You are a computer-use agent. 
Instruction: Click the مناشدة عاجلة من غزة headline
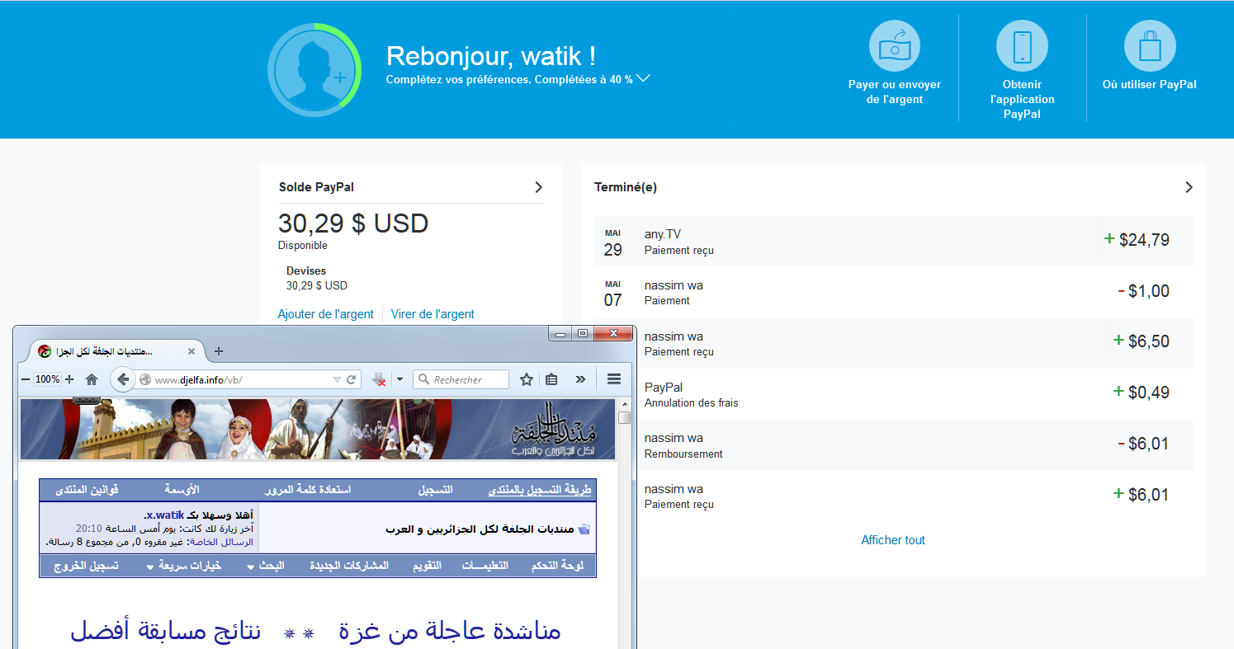(x=450, y=632)
